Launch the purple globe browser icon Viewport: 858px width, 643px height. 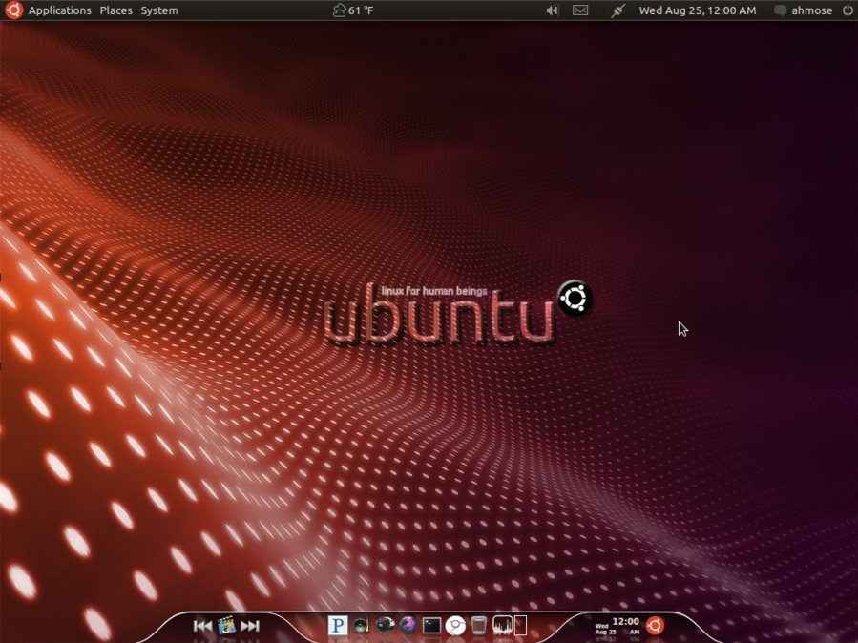tap(408, 626)
